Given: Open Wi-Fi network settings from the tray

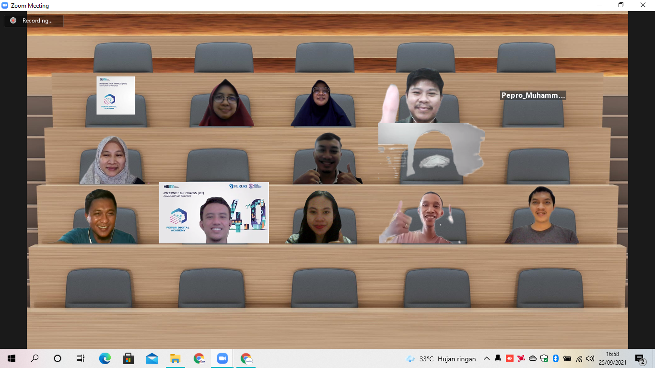Looking at the screenshot, I should pos(579,358).
